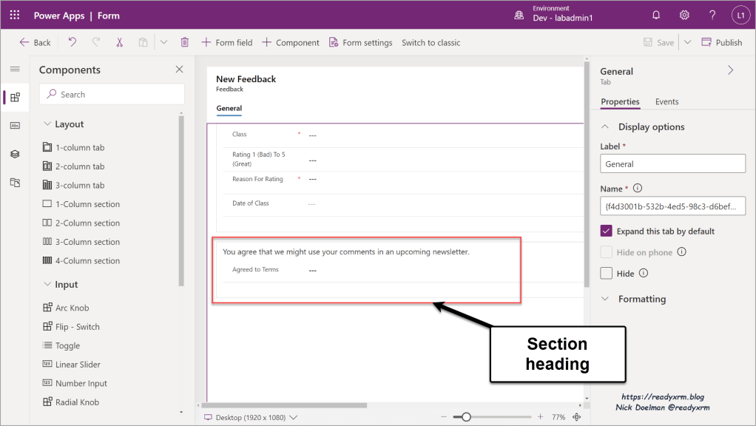Click the Cut scissors icon
The height and width of the screenshot is (426, 756).
click(119, 42)
